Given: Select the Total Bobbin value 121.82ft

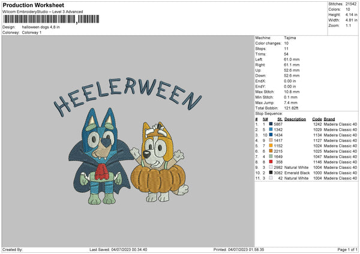Looking at the screenshot, I should tap(291, 108).
